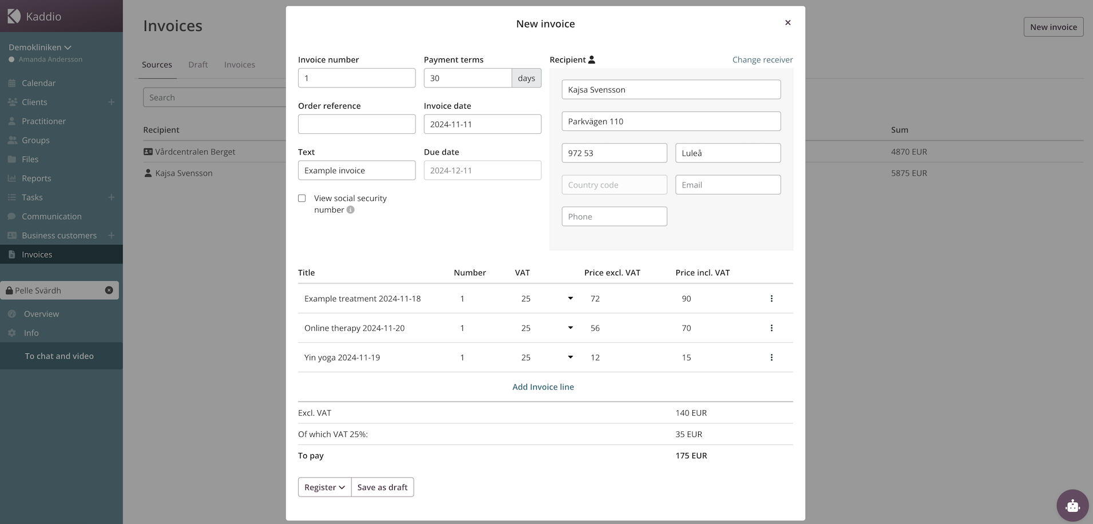The image size is (1093, 524).
Task: Click info icon next to social security number
Action: tap(351, 210)
